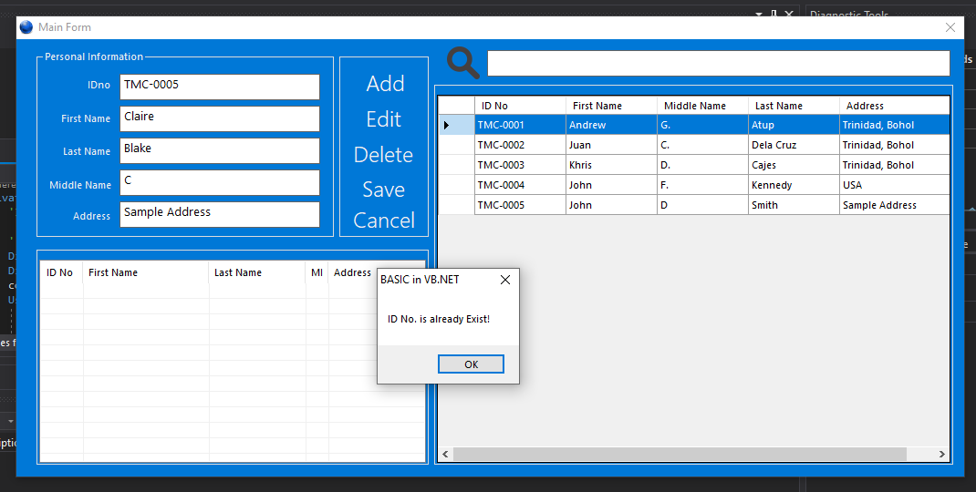Close the BASIC in VB.NET dialog

(x=505, y=280)
